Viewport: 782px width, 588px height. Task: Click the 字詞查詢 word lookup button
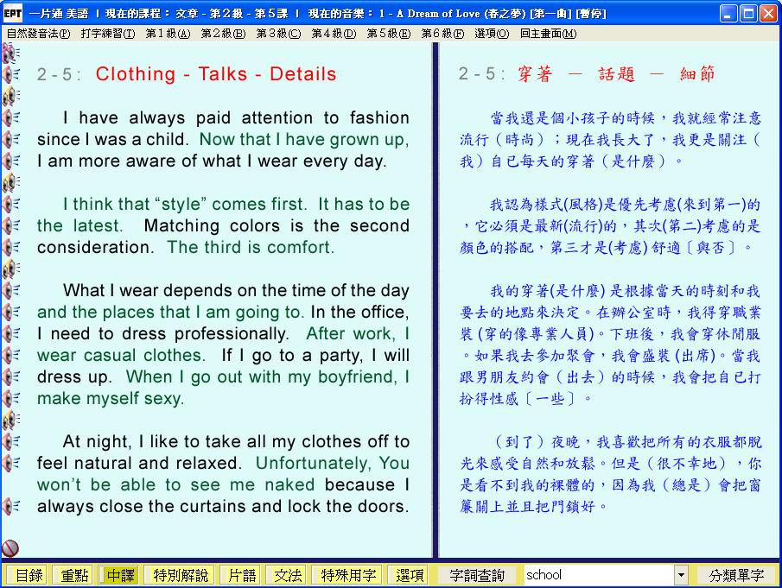tap(478, 575)
